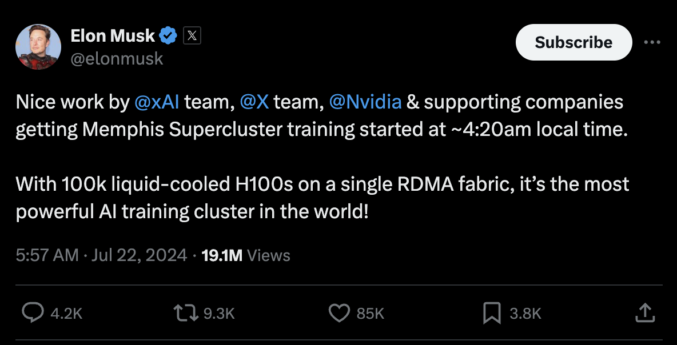
Task: Click the 5:57 AM Jul 22 timestamp
Action: 101,255
